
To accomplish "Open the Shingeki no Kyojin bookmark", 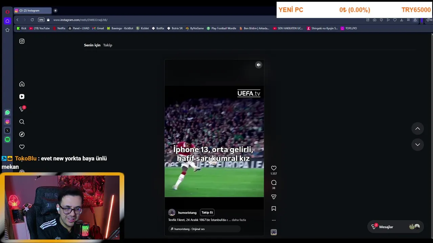I will click(x=322, y=28).
